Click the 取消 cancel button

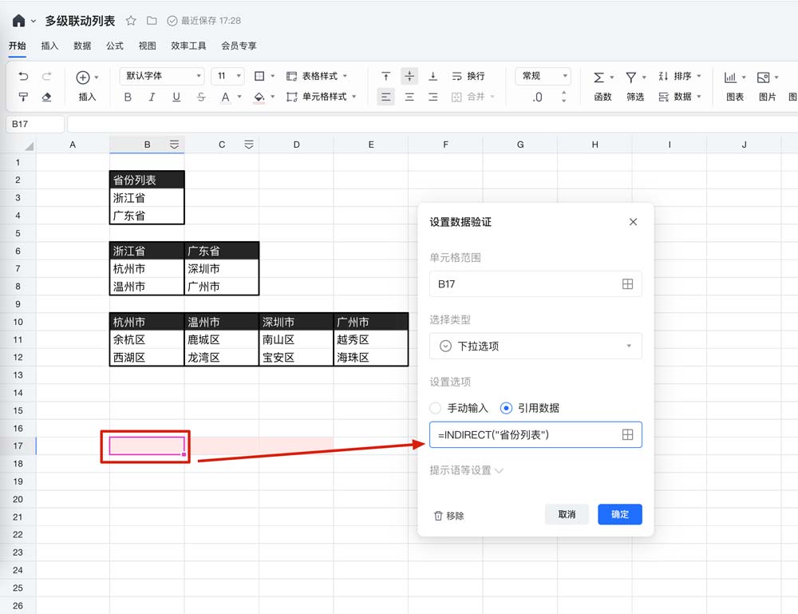tap(567, 515)
